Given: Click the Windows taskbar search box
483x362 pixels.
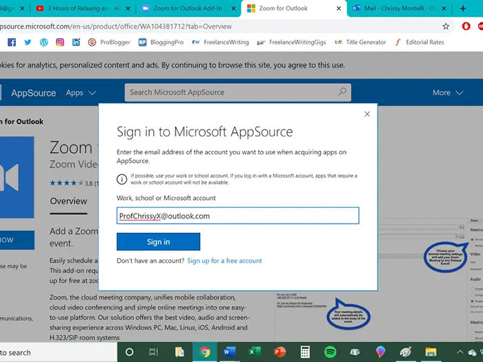Looking at the screenshot, I should coord(59,352).
